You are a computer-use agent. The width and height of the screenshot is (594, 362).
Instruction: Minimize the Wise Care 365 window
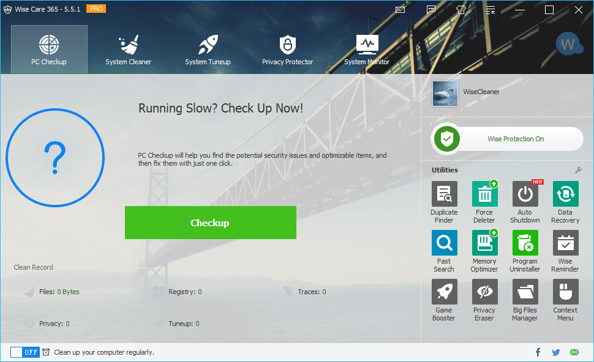[x=520, y=10]
